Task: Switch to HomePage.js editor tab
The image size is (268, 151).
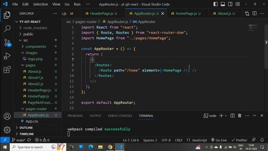Action: [188, 13]
